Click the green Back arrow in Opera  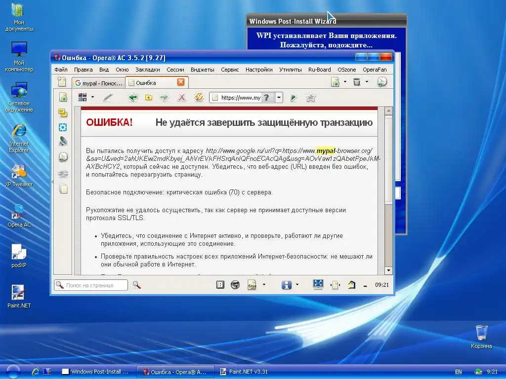132,97
